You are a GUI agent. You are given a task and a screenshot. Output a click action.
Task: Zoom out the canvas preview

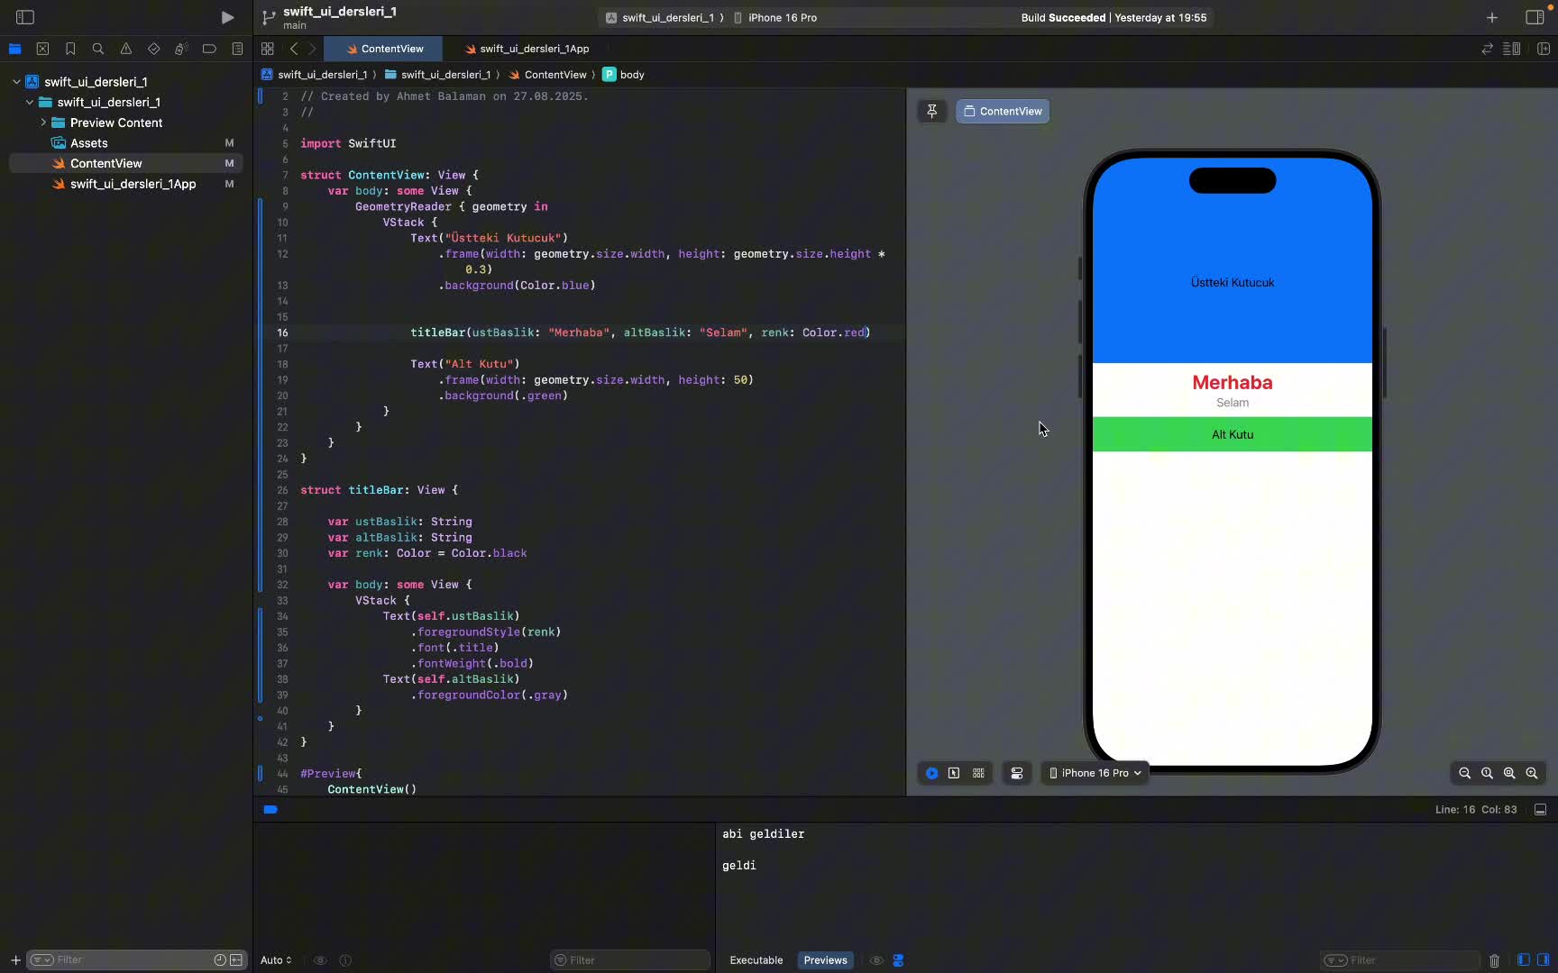pos(1465,773)
